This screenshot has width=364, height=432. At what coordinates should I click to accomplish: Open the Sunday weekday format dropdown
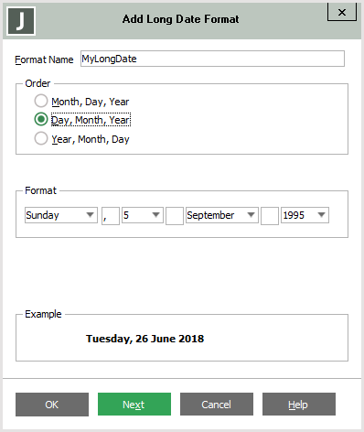61,215
